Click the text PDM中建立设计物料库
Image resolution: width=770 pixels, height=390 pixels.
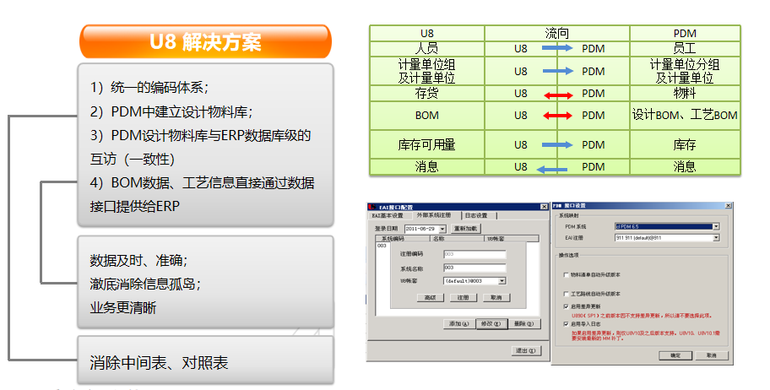coord(179,112)
